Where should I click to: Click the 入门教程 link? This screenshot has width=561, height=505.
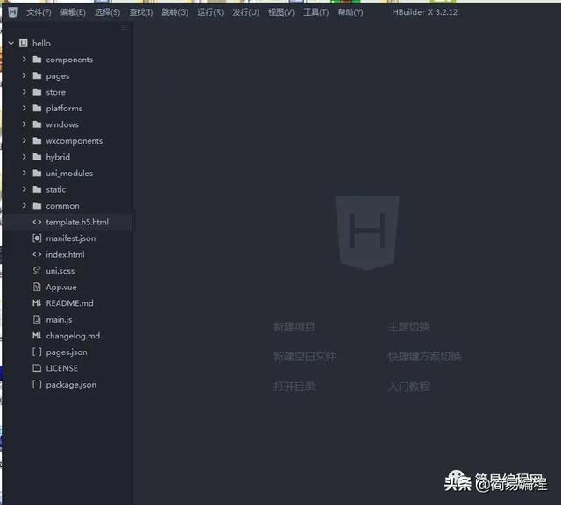[x=408, y=387]
